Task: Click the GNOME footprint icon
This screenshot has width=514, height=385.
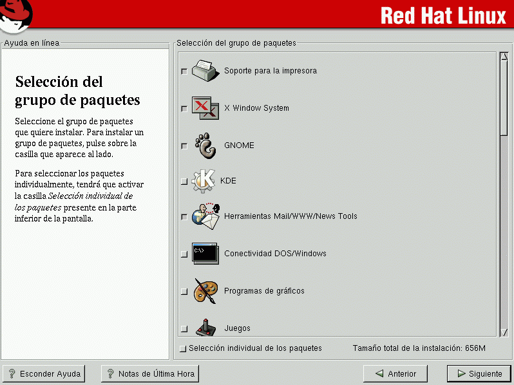Action: 205,146
